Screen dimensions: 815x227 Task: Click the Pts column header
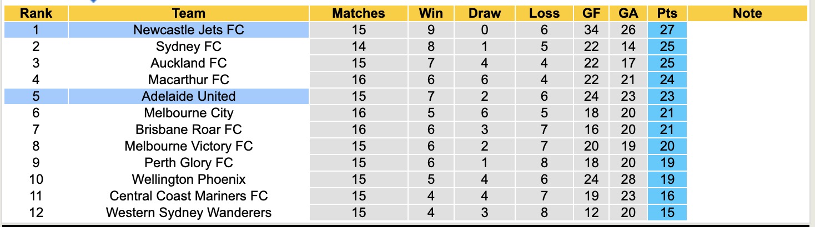pyautogui.click(x=667, y=13)
